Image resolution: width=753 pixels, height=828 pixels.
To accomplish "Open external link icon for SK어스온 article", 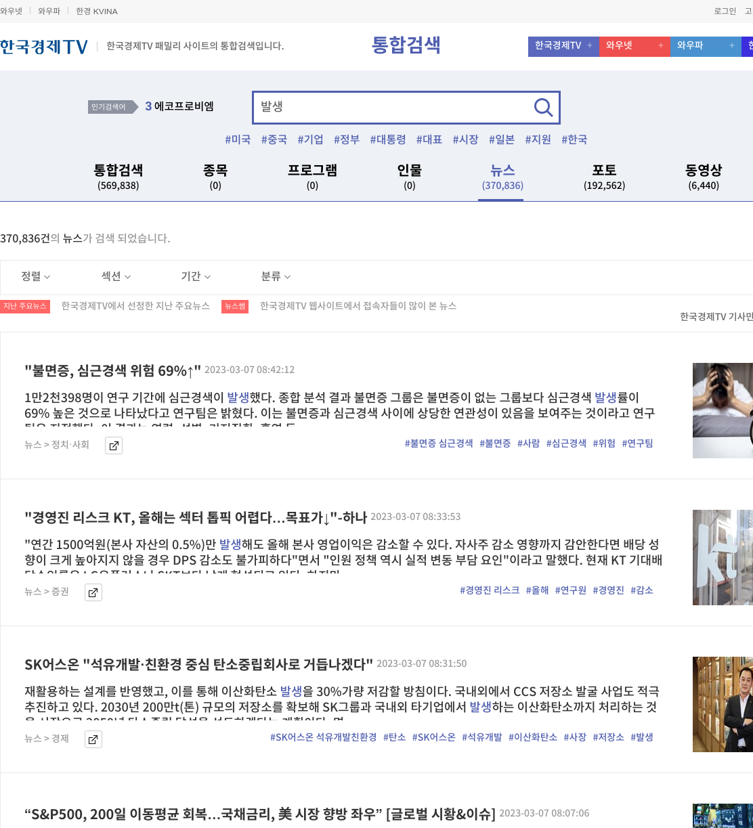I will coord(93,739).
